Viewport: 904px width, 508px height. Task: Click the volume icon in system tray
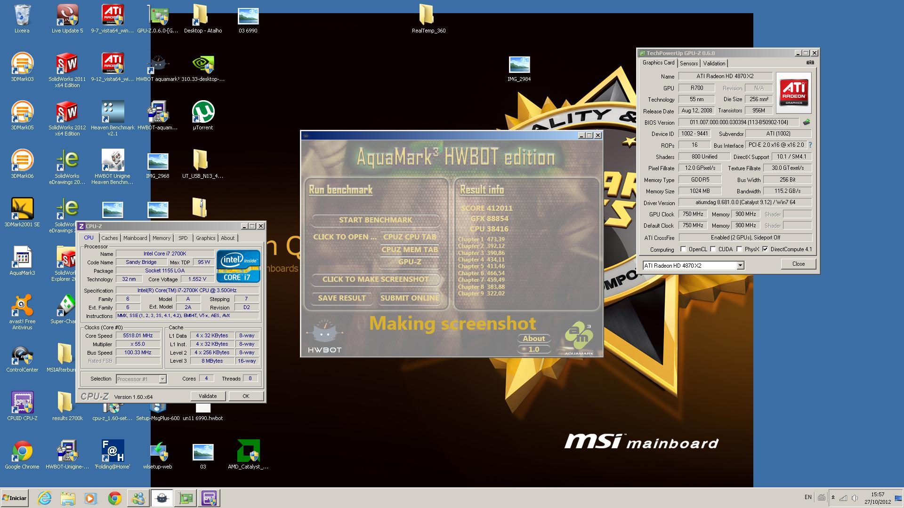(x=855, y=498)
